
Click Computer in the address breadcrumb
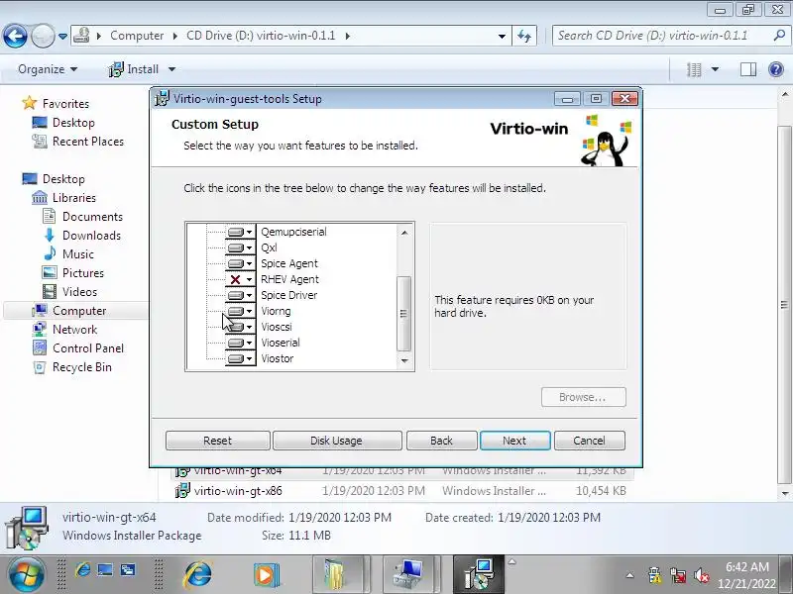pos(137,36)
